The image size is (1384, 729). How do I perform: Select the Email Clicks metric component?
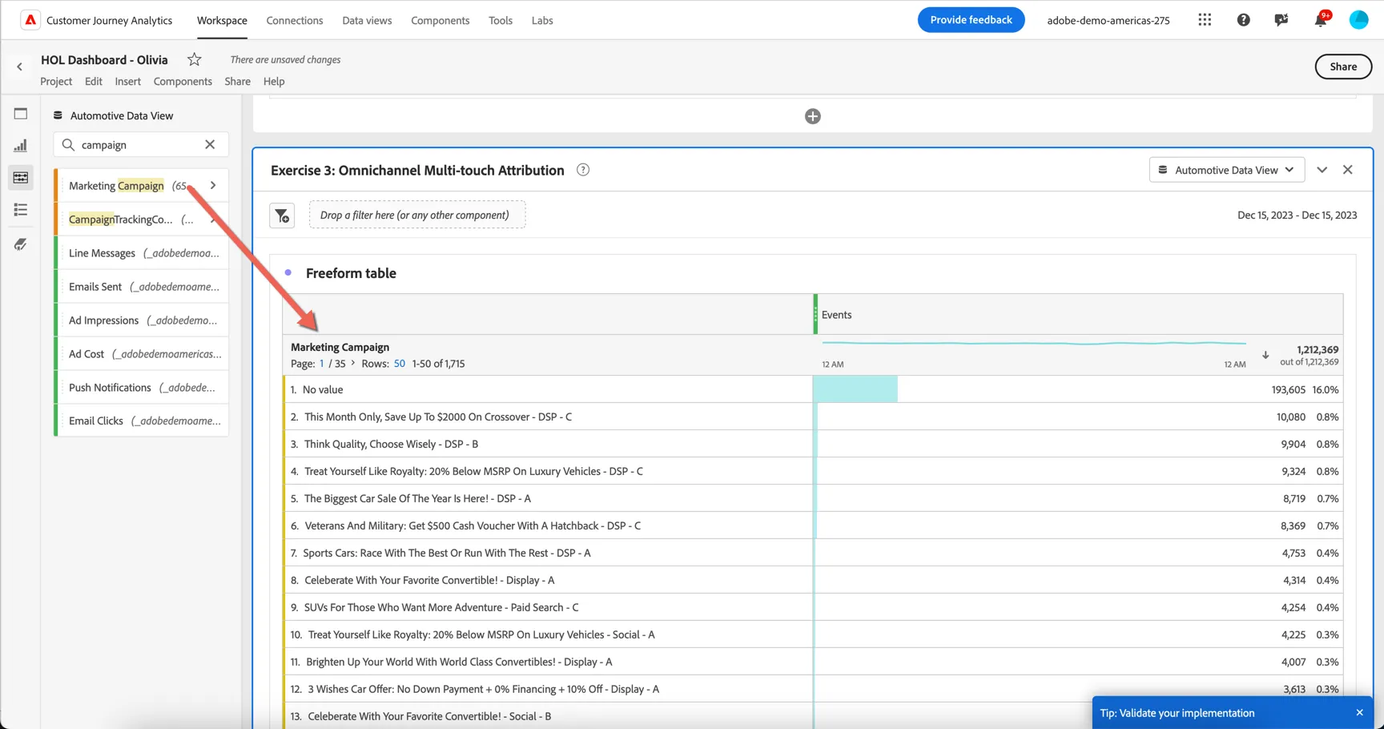click(x=142, y=421)
